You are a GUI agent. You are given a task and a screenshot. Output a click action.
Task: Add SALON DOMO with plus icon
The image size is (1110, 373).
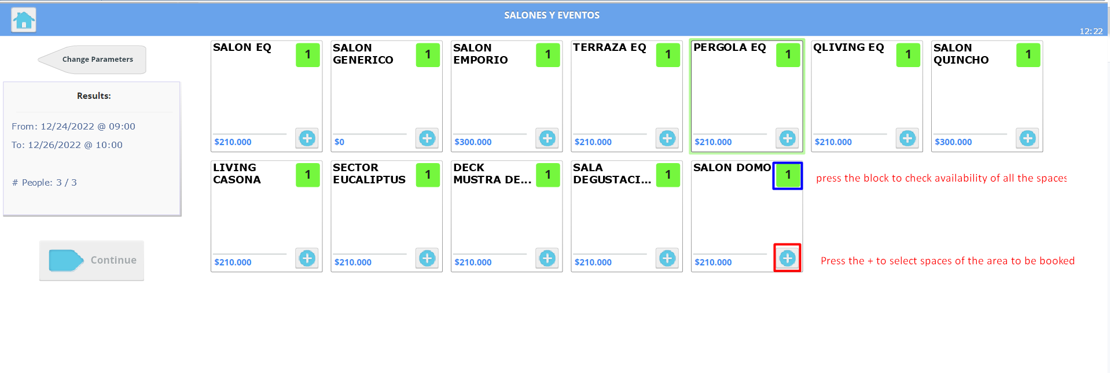click(x=788, y=258)
